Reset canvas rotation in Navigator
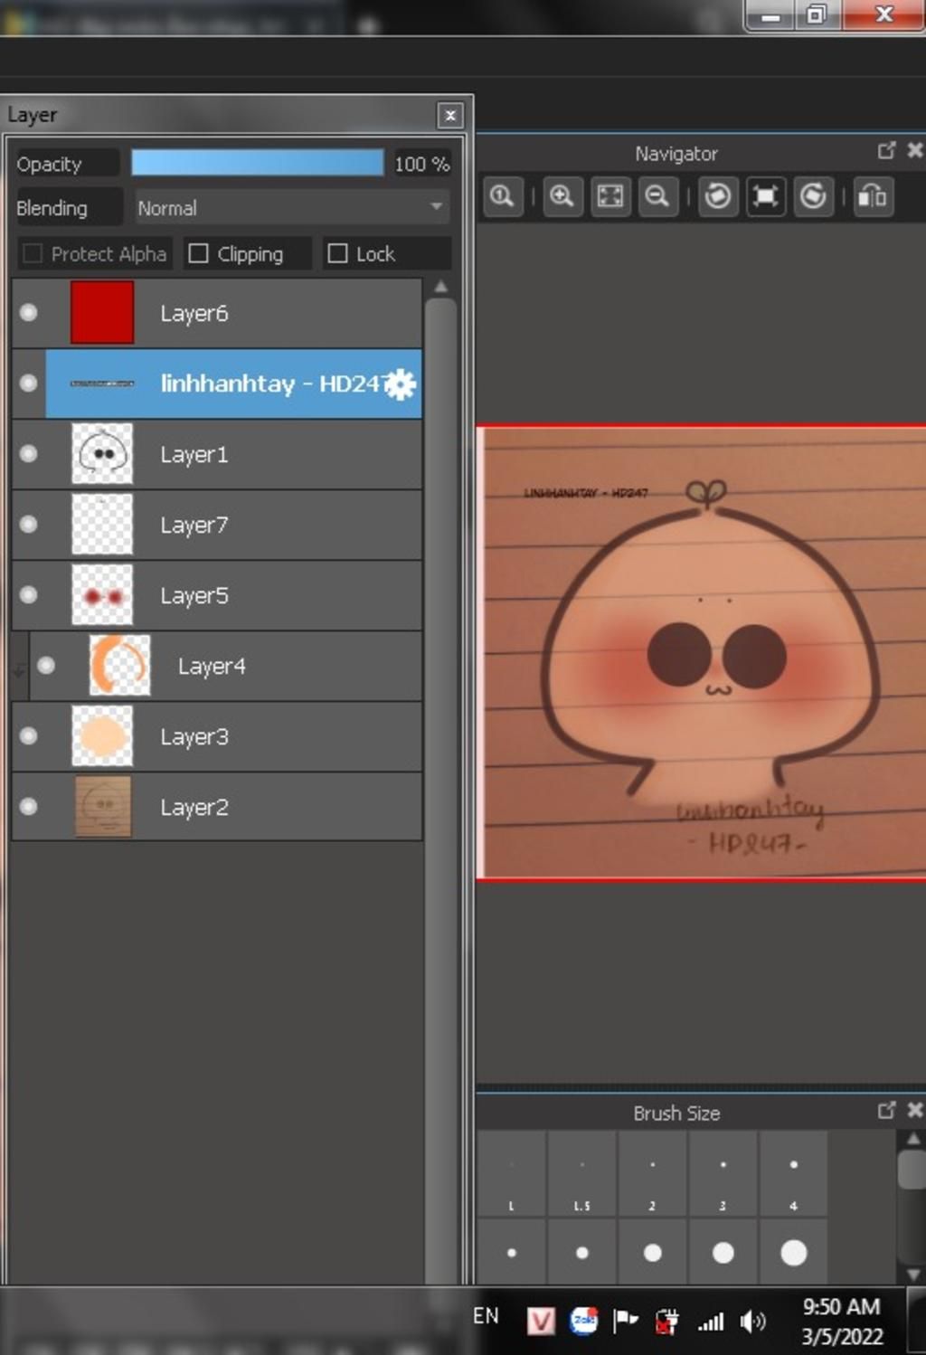Screen dimensions: 926x1355 [765, 196]
